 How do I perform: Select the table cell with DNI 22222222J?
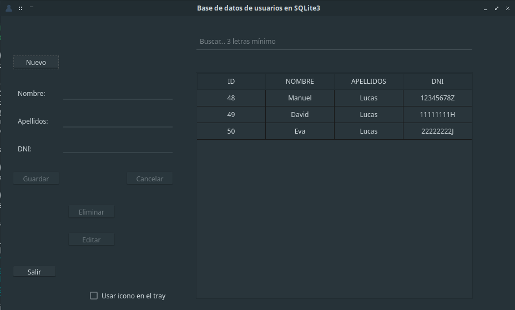pos(437,131)
